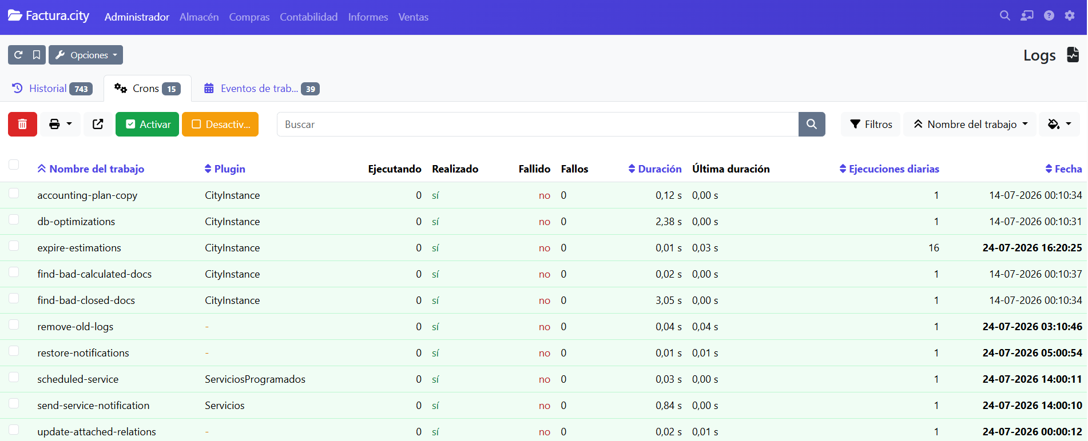Viewport: 1088px width, 441px height.
Task: Open the Almacén menu
Action: click(199, 17)
